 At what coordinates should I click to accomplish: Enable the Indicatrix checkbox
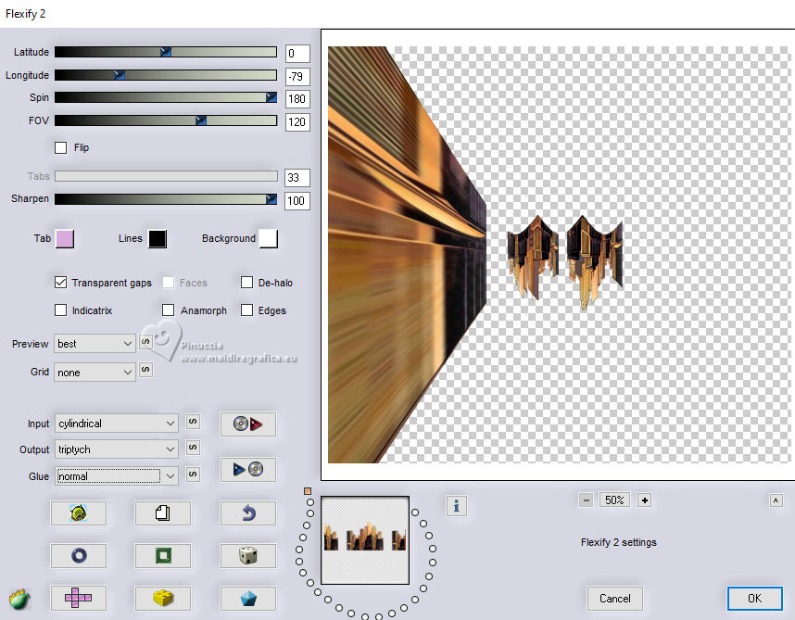(x=60, y=310)
